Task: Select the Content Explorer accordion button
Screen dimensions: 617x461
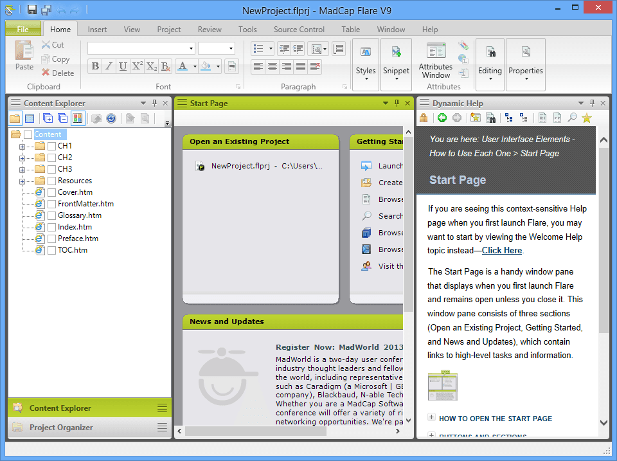Action: pos(90,408)
